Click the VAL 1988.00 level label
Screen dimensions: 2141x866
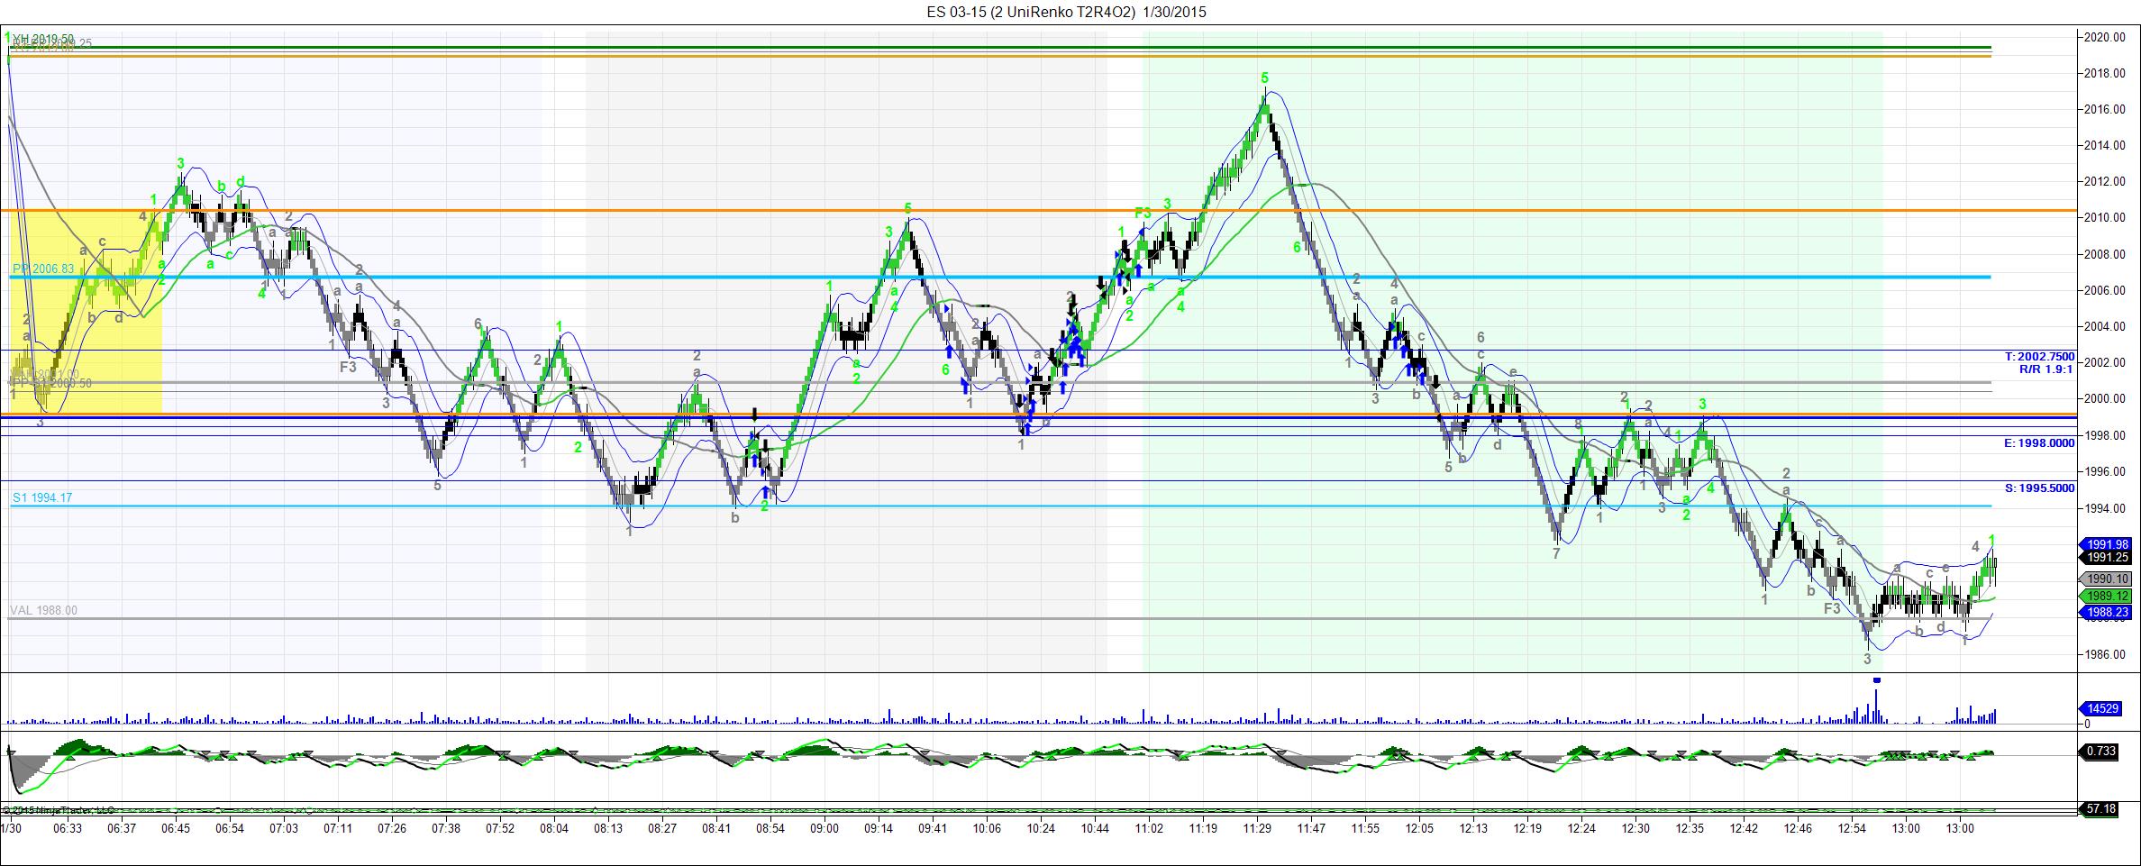pos(44,610)
